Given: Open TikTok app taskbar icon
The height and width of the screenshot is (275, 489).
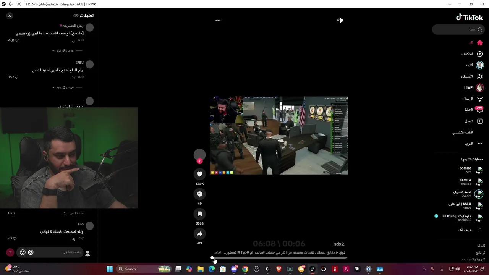Looking at the screenshot, I should pyautogui.click(x=312, y=269).
